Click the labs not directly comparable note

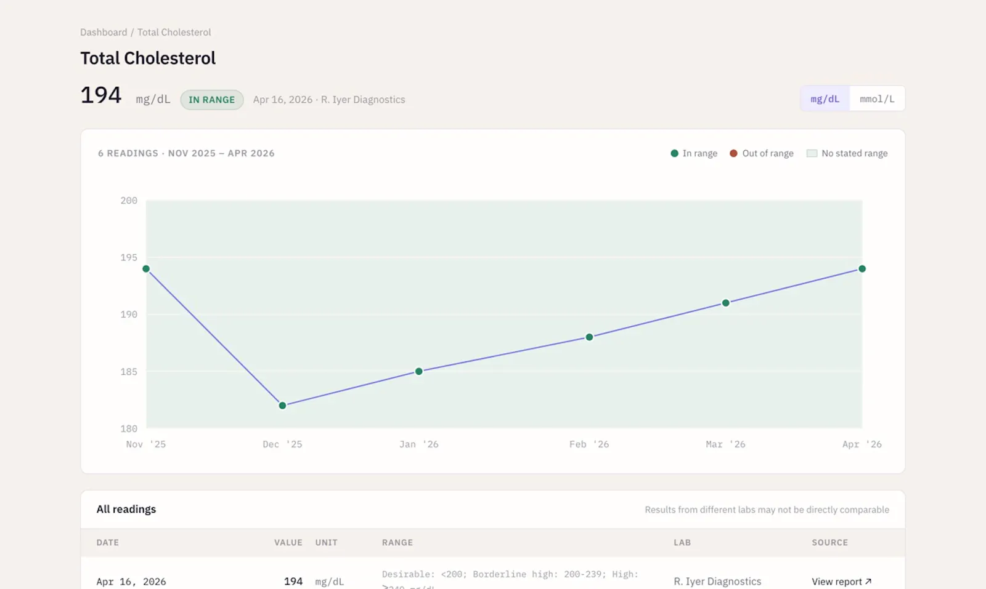pyautogui.click(x=767, y=510)
